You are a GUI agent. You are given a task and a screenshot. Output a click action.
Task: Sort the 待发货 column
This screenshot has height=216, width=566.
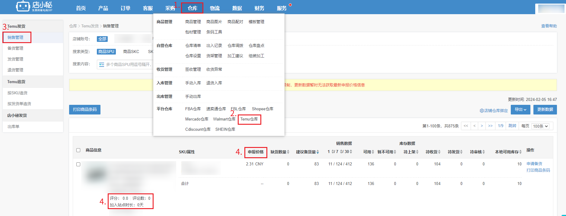pos(461,152)
